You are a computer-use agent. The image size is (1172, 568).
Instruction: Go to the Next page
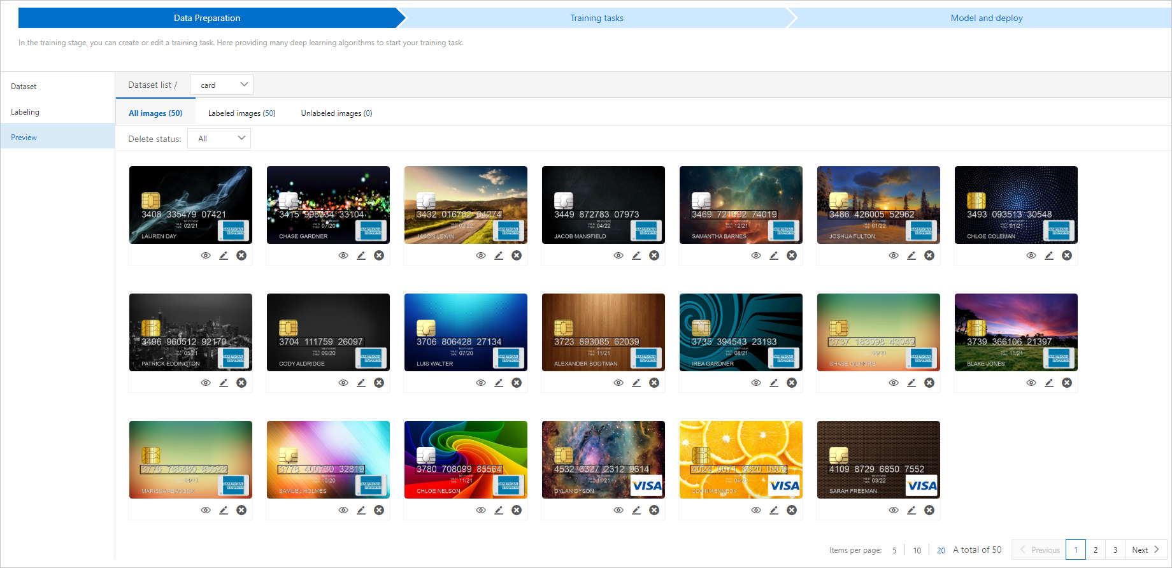pyautogui.click(x=1145, y=550)
